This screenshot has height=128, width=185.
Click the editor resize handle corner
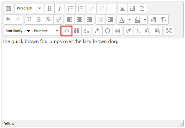coord(182,124)
